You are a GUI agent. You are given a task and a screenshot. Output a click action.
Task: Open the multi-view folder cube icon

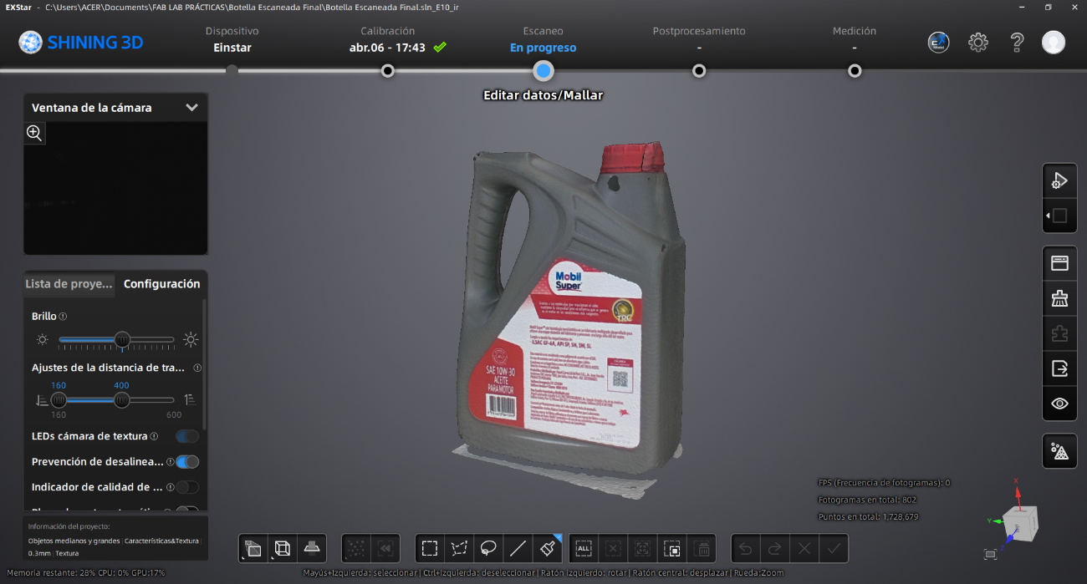[x=253, y=549]
